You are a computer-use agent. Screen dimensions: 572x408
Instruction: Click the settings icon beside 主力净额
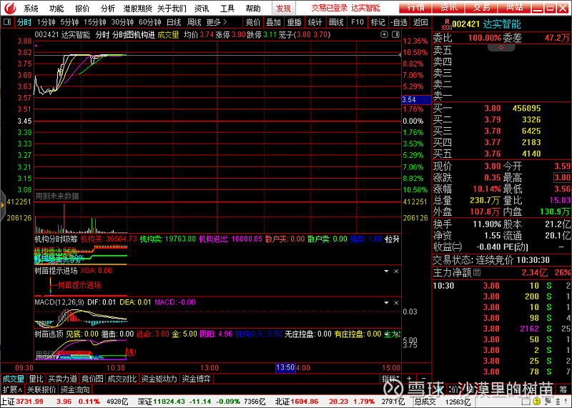click(477, 272)
